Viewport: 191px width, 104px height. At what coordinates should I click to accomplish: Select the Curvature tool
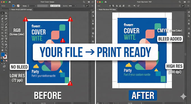pyautogui.click(x=6, y=19)
